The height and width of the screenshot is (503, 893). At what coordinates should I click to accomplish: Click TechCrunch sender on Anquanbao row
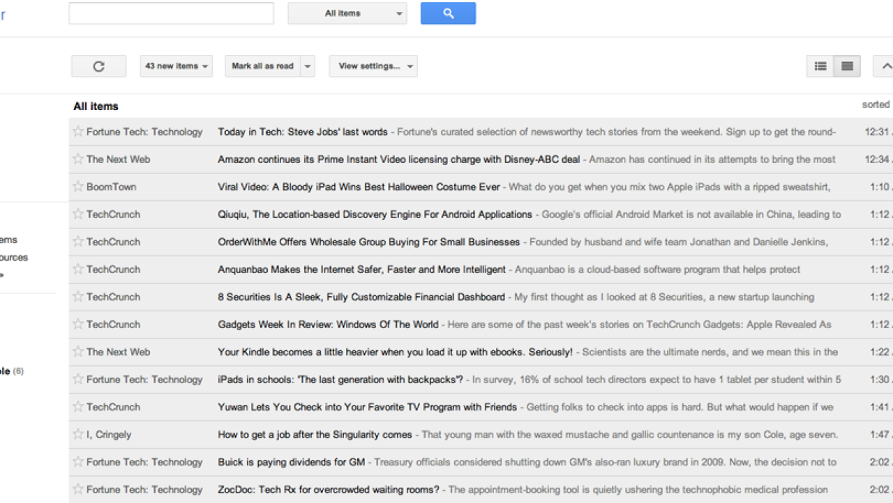(113, 269)
